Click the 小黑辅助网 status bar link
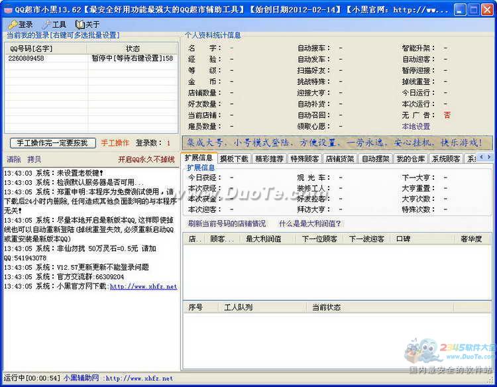This screenshot has height=387, width=497. pyautogui.click(x=81, y=378)
